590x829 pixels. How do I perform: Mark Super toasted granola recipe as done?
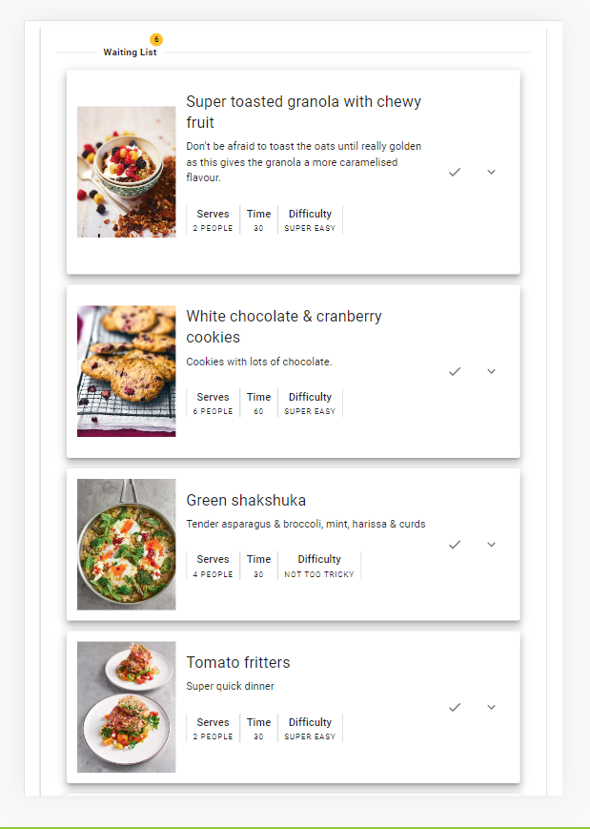(x=455, y=172)
